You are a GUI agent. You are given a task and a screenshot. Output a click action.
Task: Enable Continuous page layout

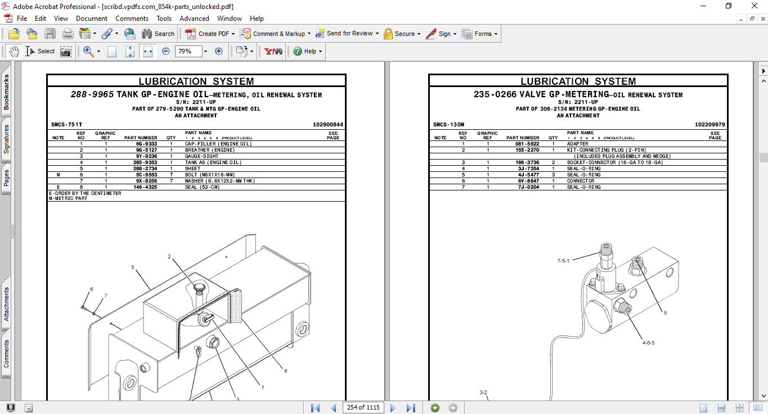pyautogui.click(x=721, y=408)
